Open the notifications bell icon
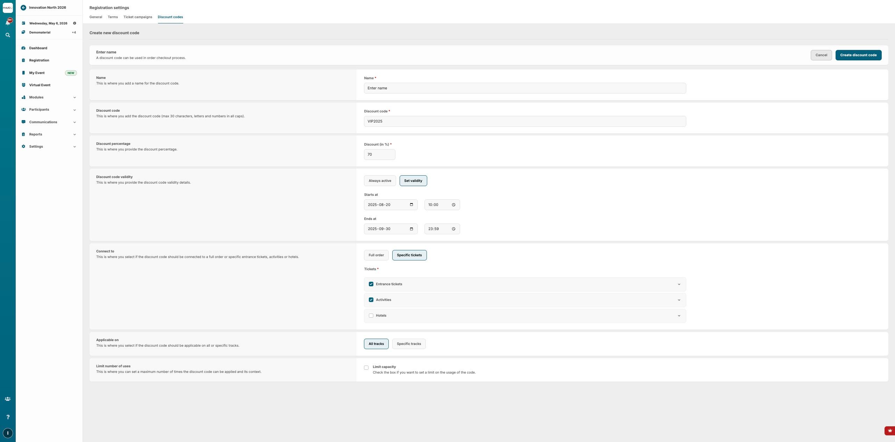Screen dimensions: 895x442 point(8,22)
